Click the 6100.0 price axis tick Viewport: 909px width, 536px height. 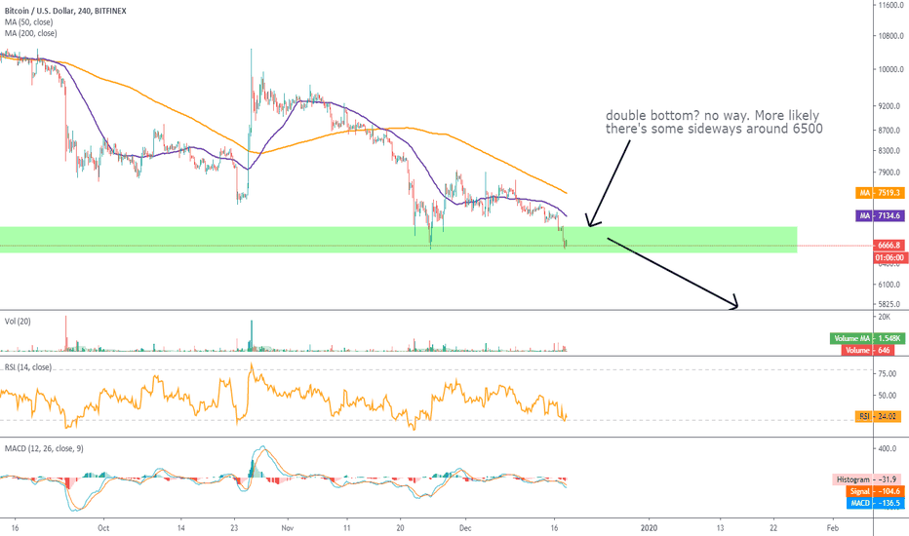pos(890,285)
